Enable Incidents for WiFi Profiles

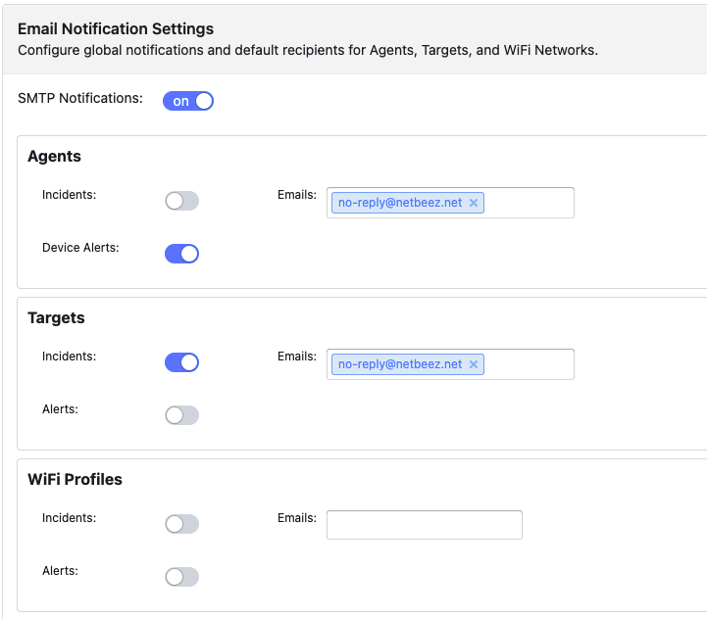[181, 524]
